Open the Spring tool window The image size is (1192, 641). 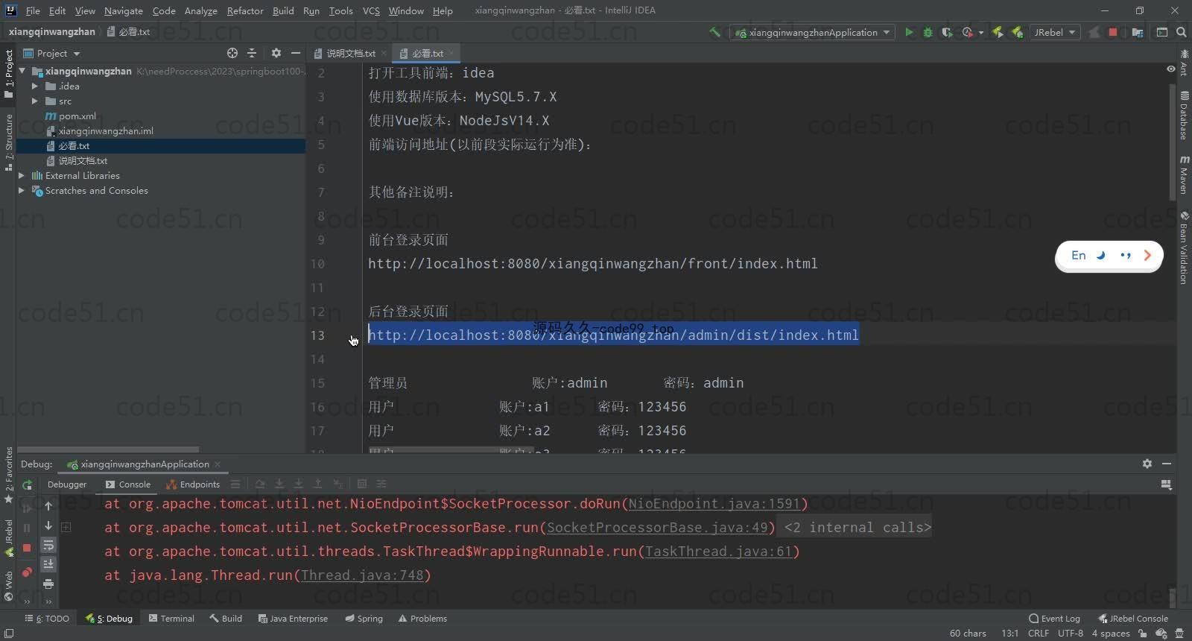364,619
